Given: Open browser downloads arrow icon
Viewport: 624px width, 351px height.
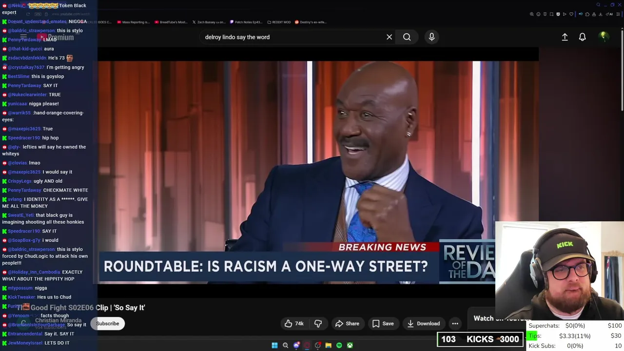Looking at the screenshot, I should [601, 14].
